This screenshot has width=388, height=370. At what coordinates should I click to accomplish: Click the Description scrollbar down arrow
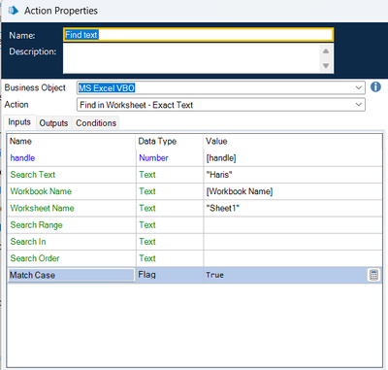click(x=326, y=66)
